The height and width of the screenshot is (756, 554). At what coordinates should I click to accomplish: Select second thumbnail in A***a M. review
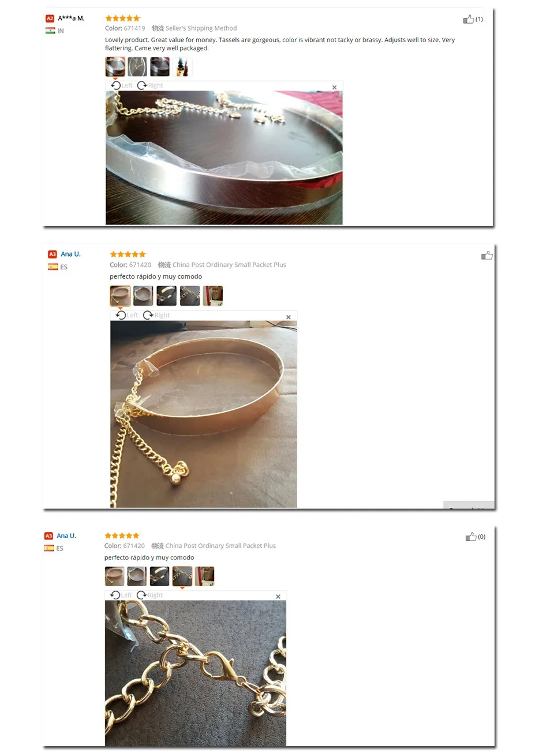(x=137, y=67)
